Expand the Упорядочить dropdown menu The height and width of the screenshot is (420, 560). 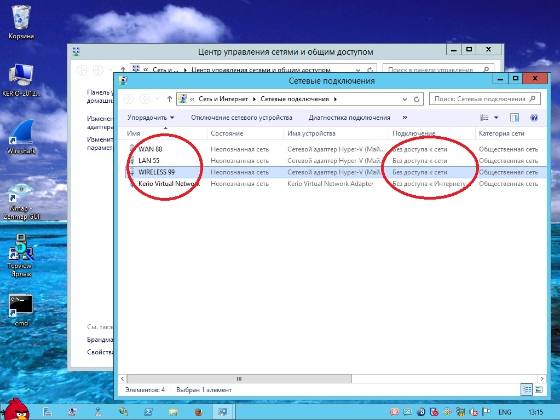(x=151, y=118)
